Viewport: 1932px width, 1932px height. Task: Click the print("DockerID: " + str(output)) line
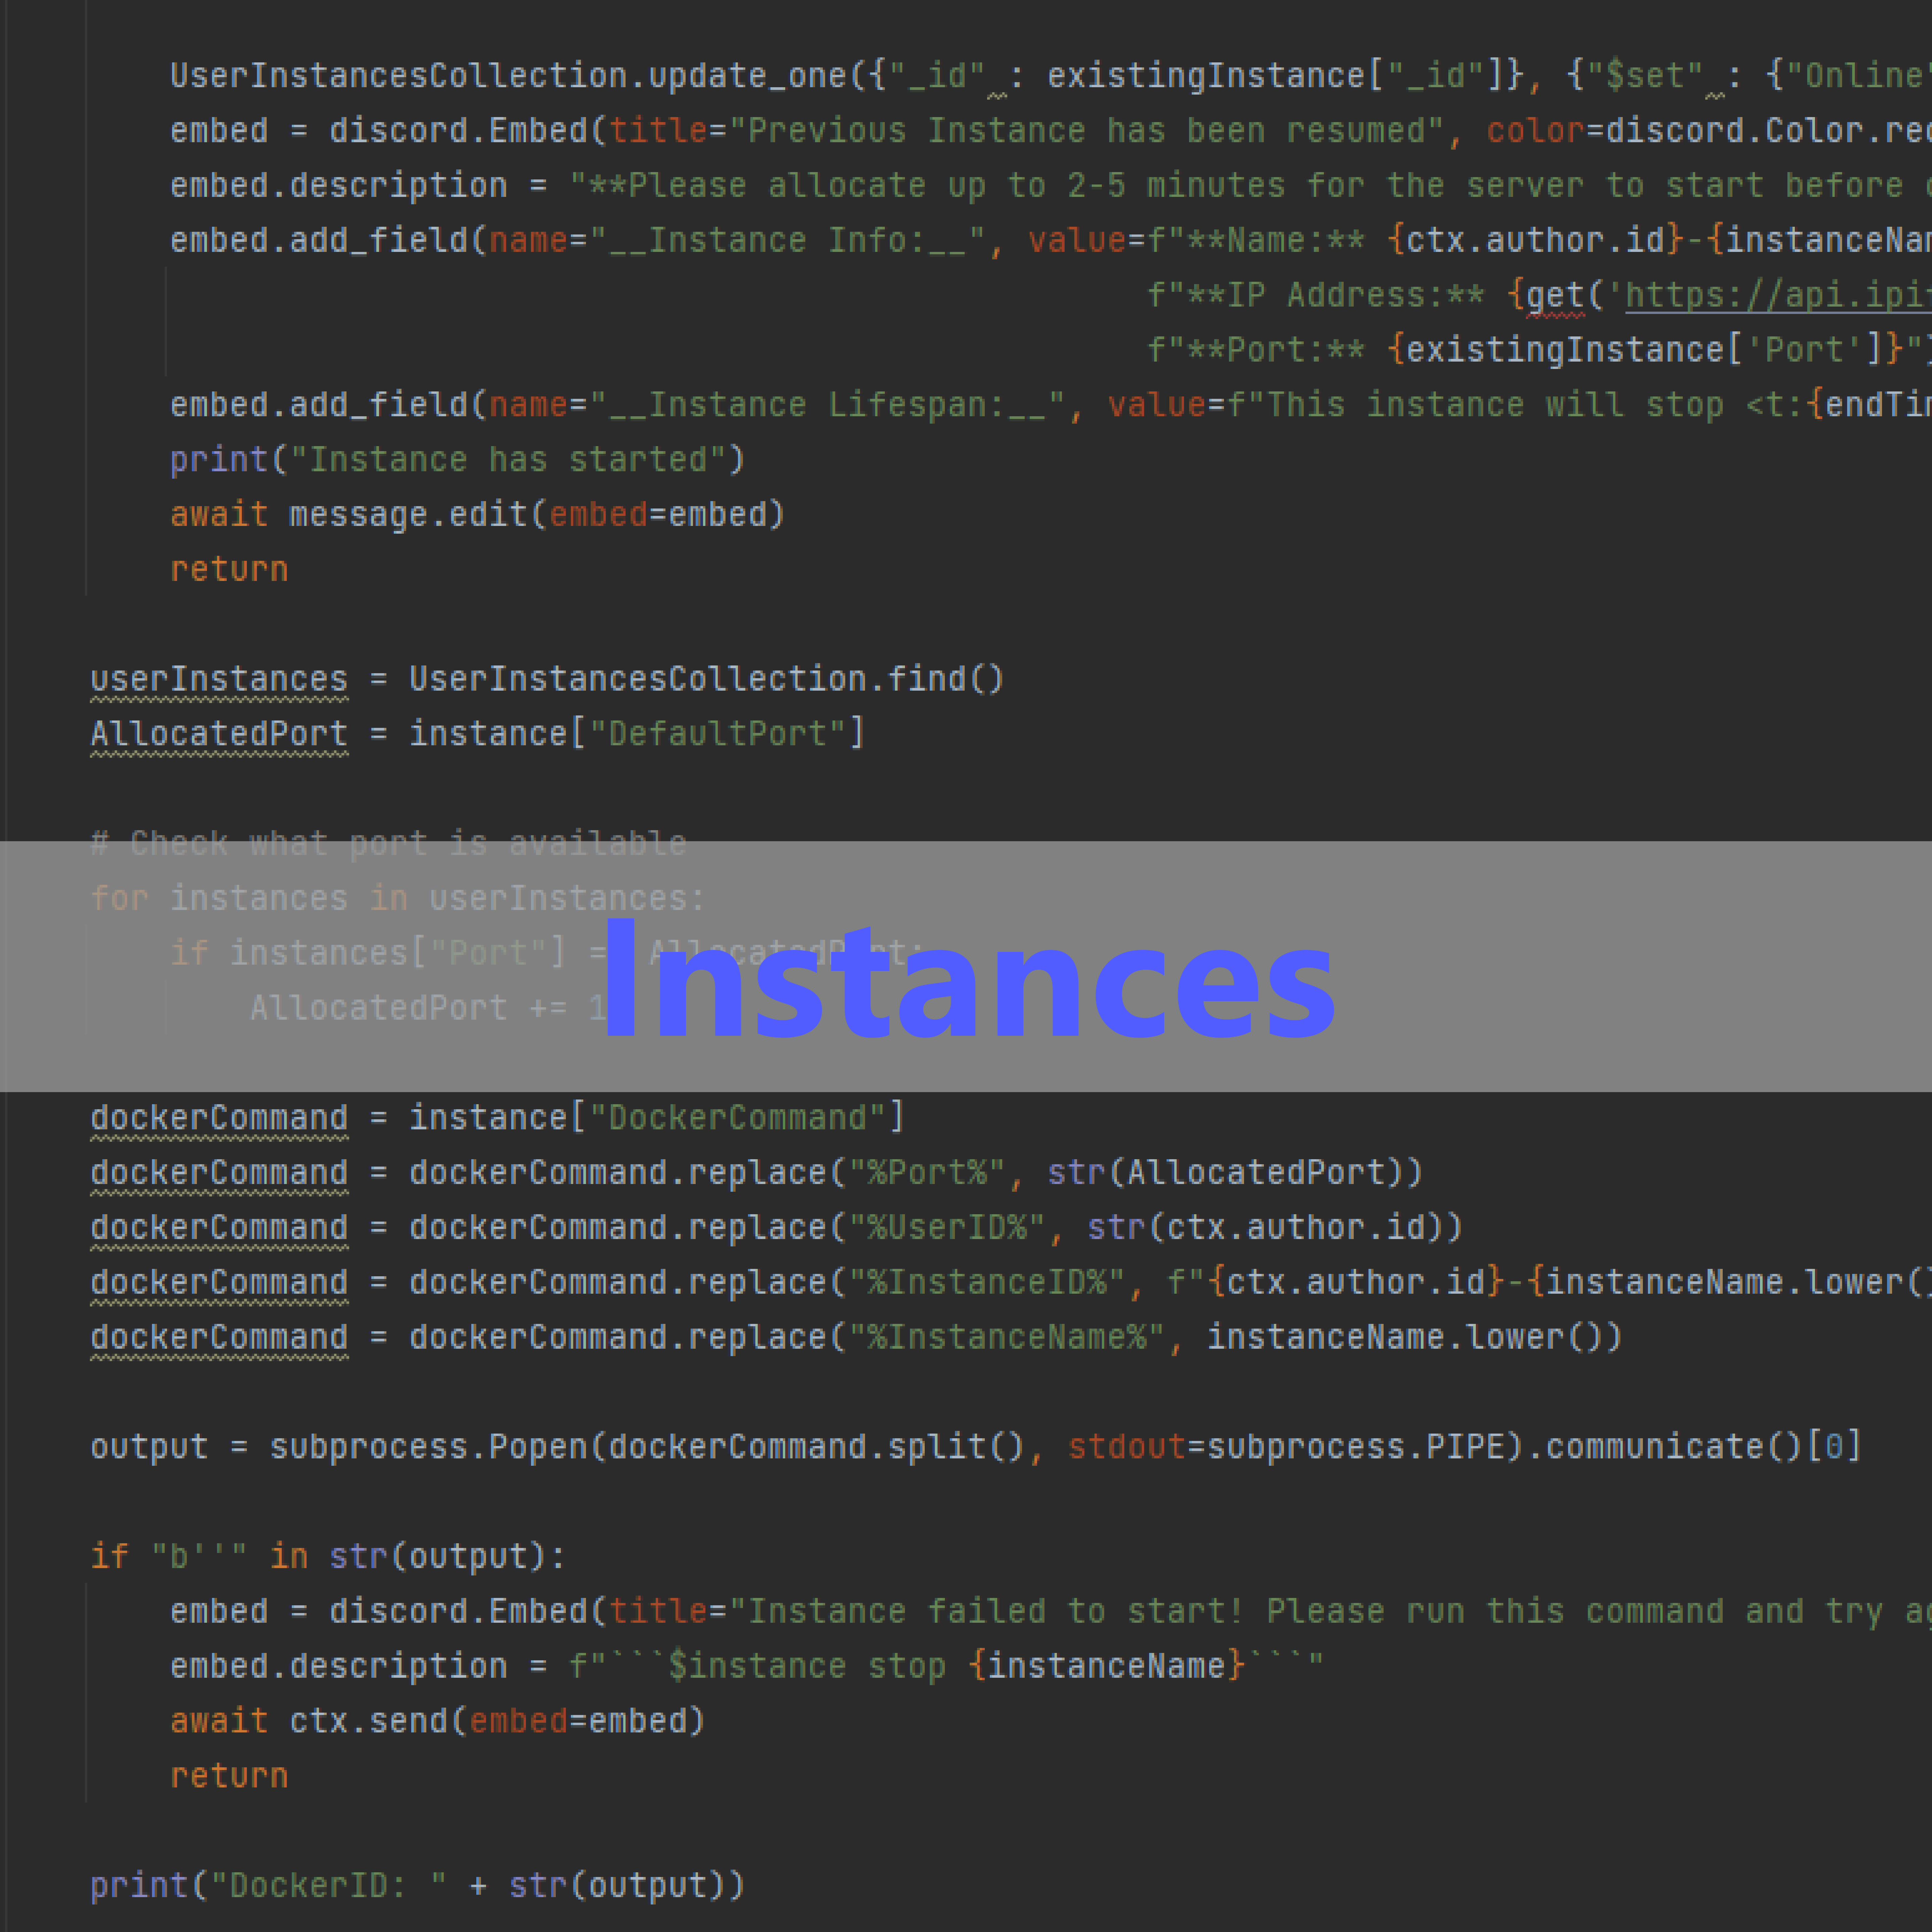(418, 1886)
